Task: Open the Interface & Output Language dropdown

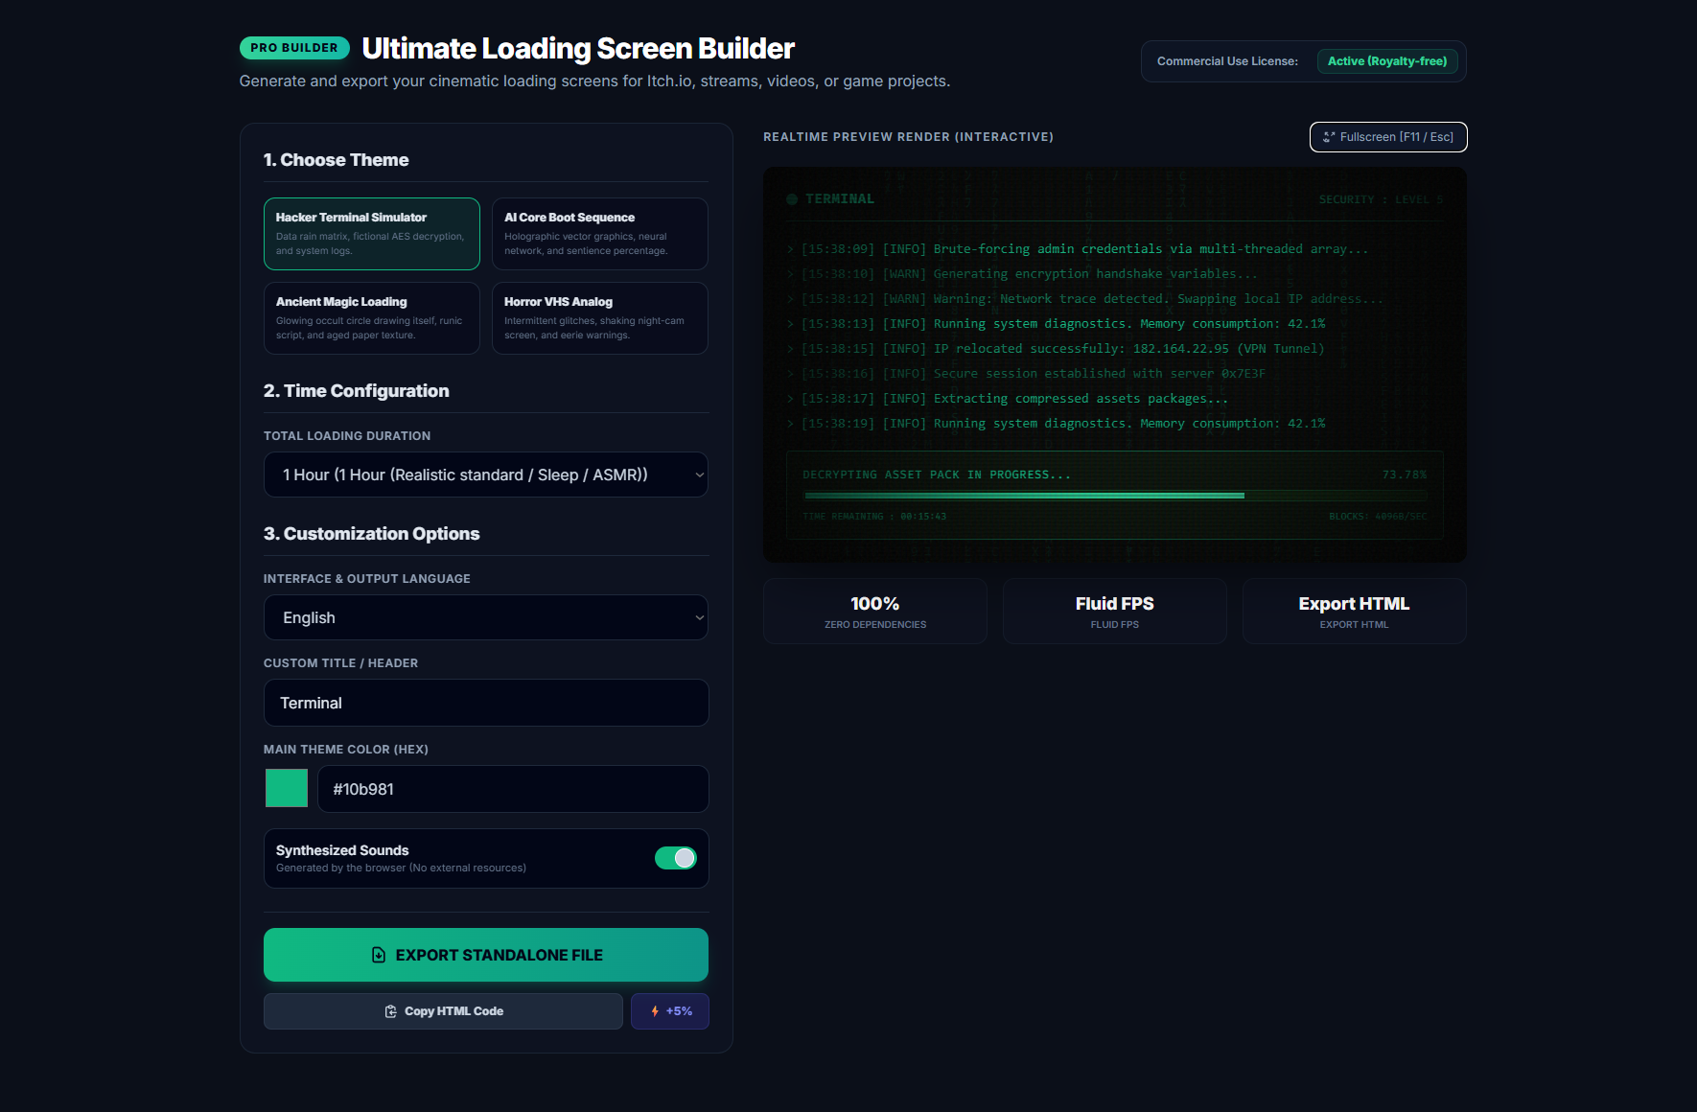Action: click(486, 617)
